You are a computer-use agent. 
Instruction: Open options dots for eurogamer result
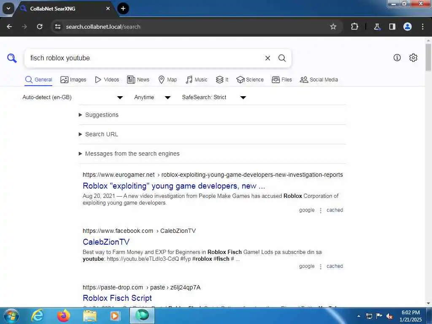click(321, 211)
